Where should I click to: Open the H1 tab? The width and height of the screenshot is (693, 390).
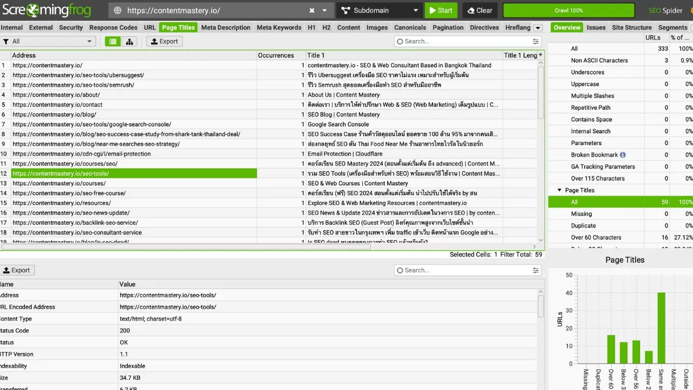(x=311, y=28)
